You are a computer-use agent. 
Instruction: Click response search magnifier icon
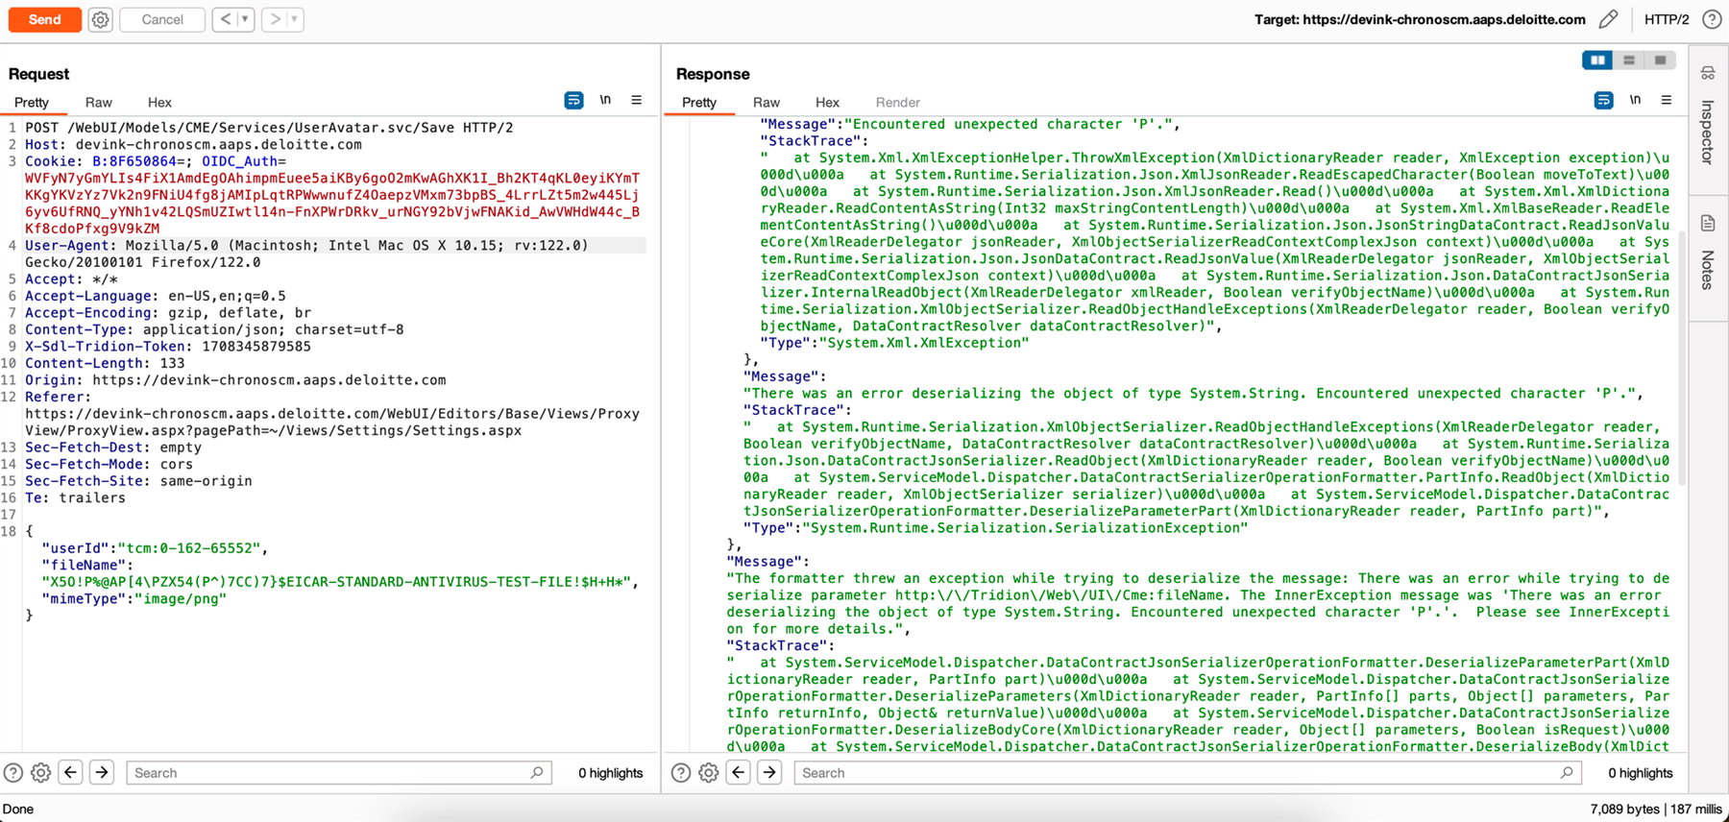click(1568, 772)
